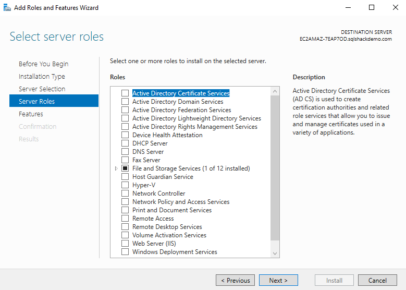Select Active Directory Domain Services label
Image resolution: width=406 pixels, height=290 pixels.
pyautogui.click(x=178, y=102)
